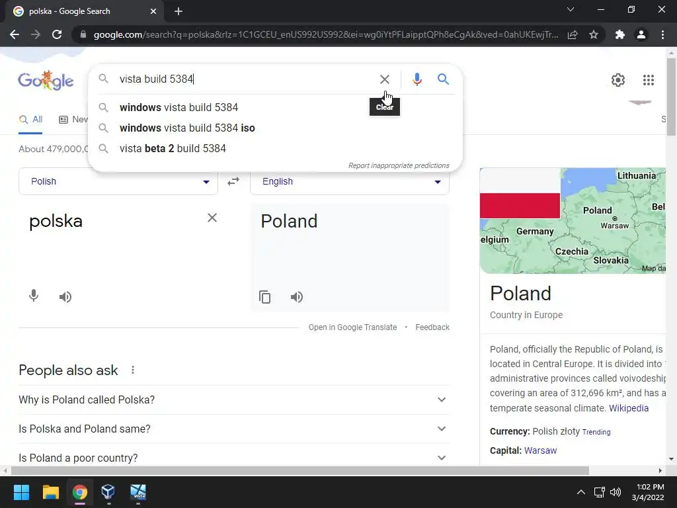This screenshot has height=508, width=677.
Task: Open English target language dropdown
Action: pyautogui.click(x=350, y=181)
